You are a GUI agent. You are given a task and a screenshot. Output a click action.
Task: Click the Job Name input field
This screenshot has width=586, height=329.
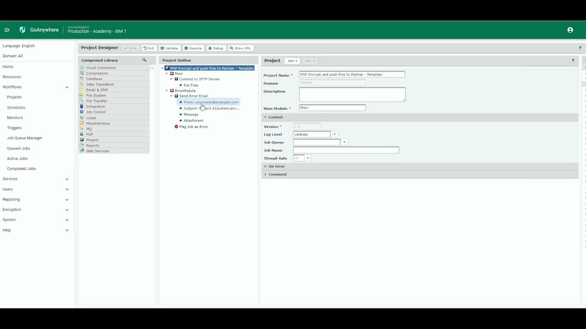tap(346, 150)
